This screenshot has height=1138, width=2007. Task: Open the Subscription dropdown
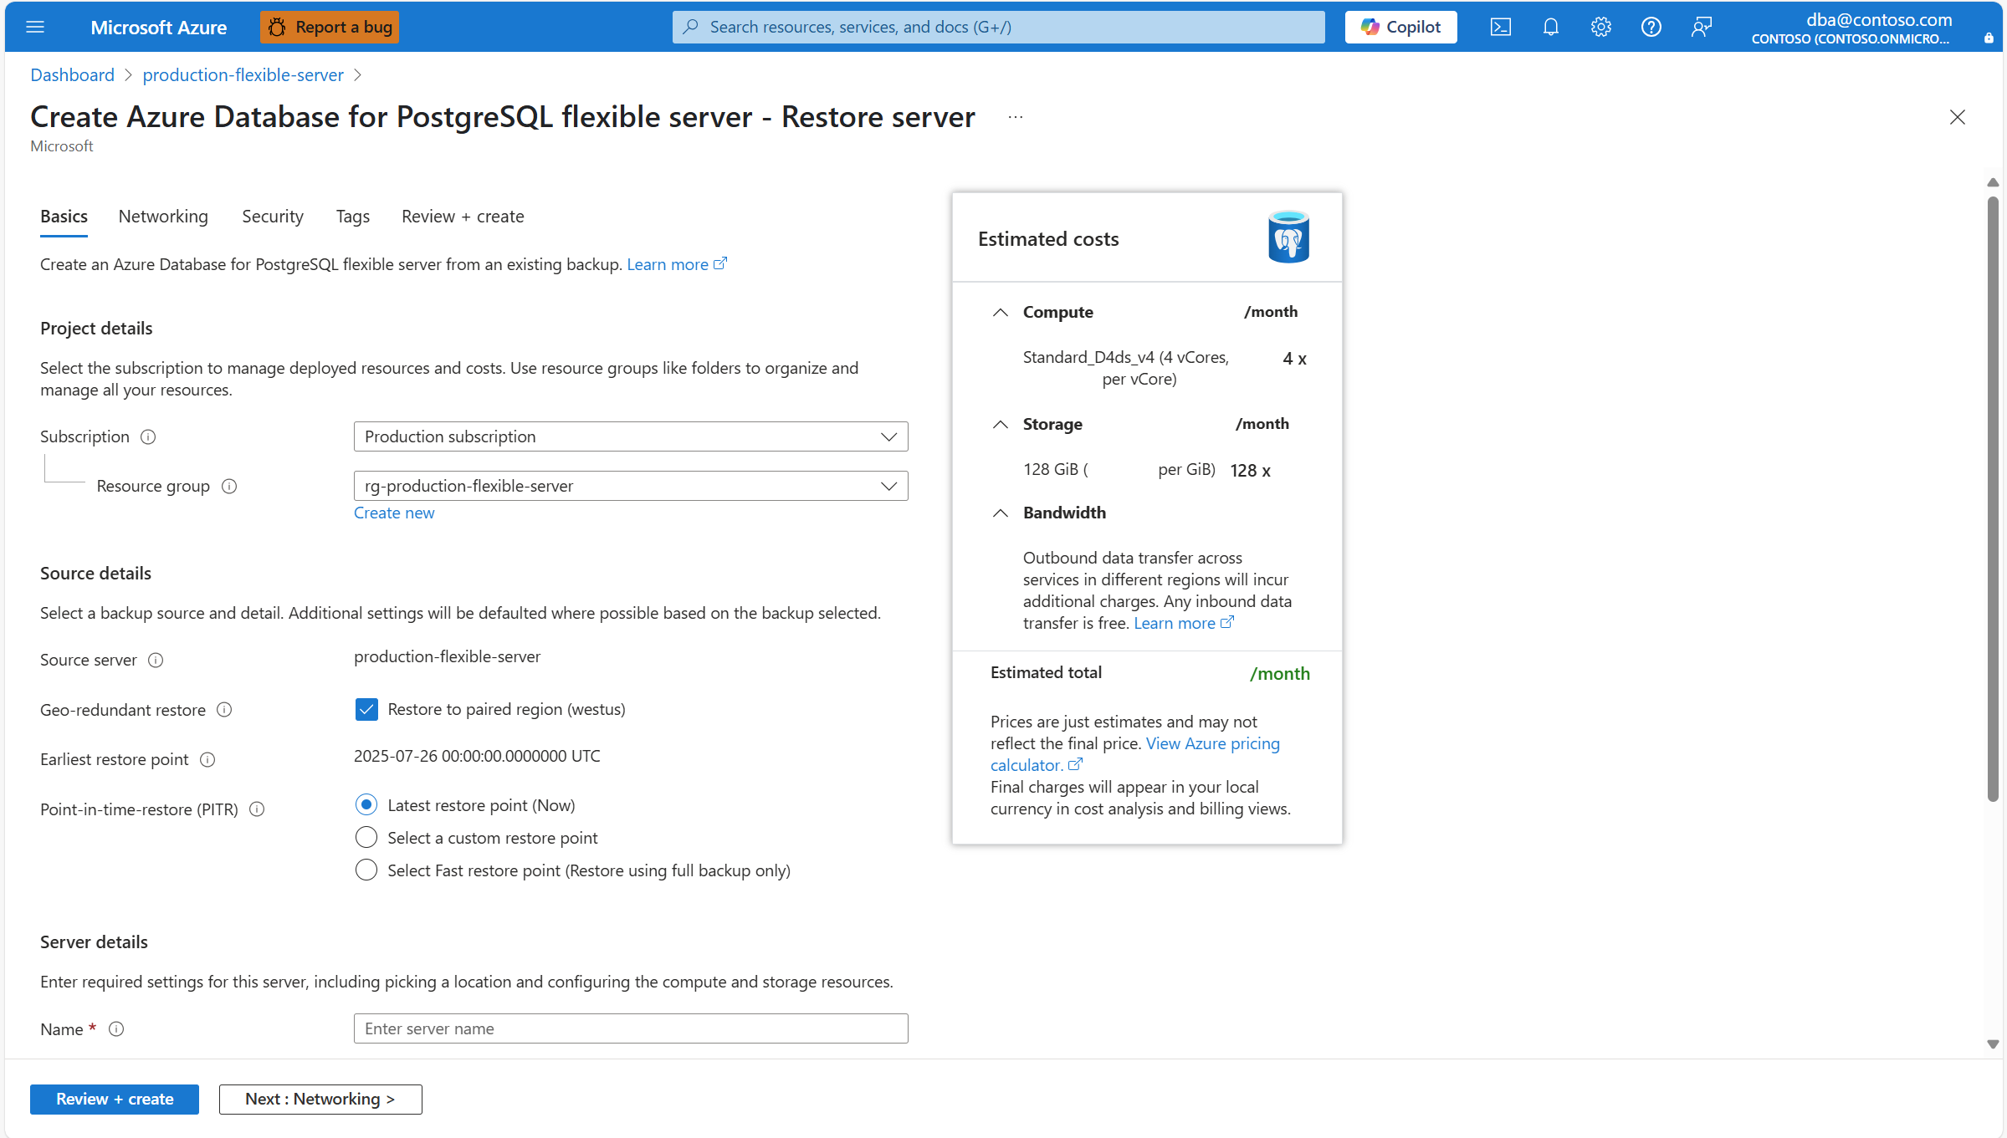point(631,436)
